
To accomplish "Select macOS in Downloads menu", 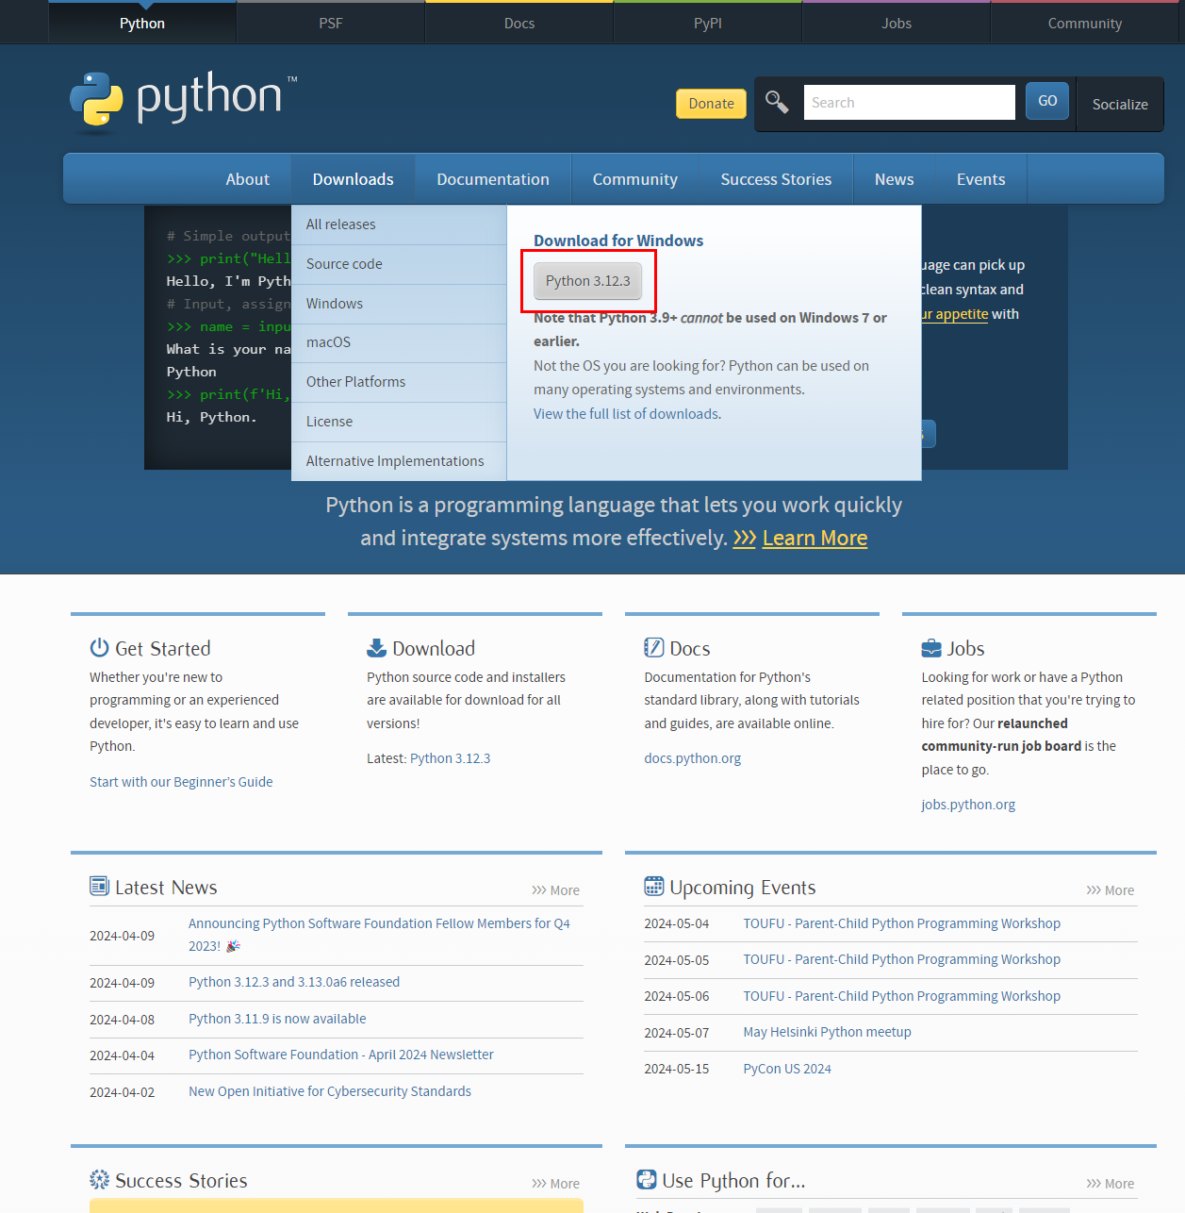I will (399, 342).
